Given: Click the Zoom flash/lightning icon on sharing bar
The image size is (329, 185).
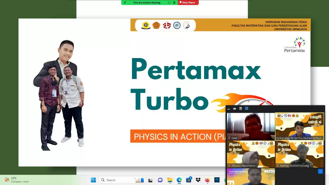Looking at the screenshot, I should click(x=125, y=3).
